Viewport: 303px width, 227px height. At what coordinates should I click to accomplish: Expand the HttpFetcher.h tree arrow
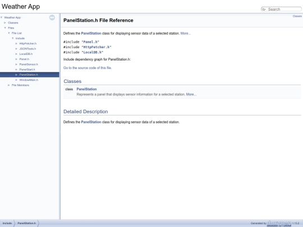click(16, 44)
